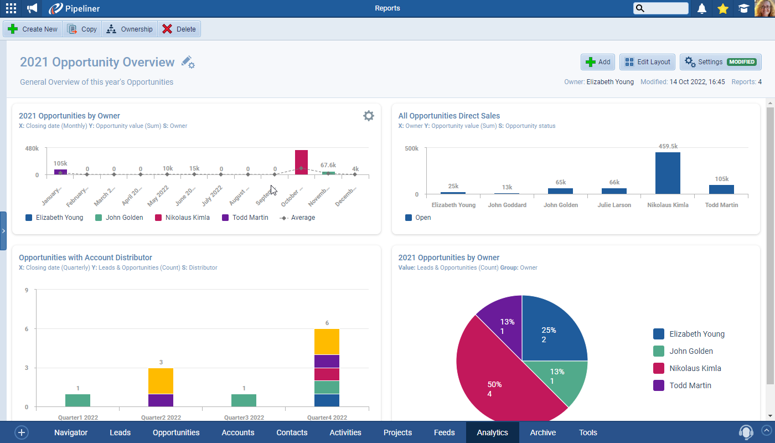The height and width of the screenshot is (443, 775).
Task: Expand the bottom bar chevron up button
Action: tap(767, 430)
